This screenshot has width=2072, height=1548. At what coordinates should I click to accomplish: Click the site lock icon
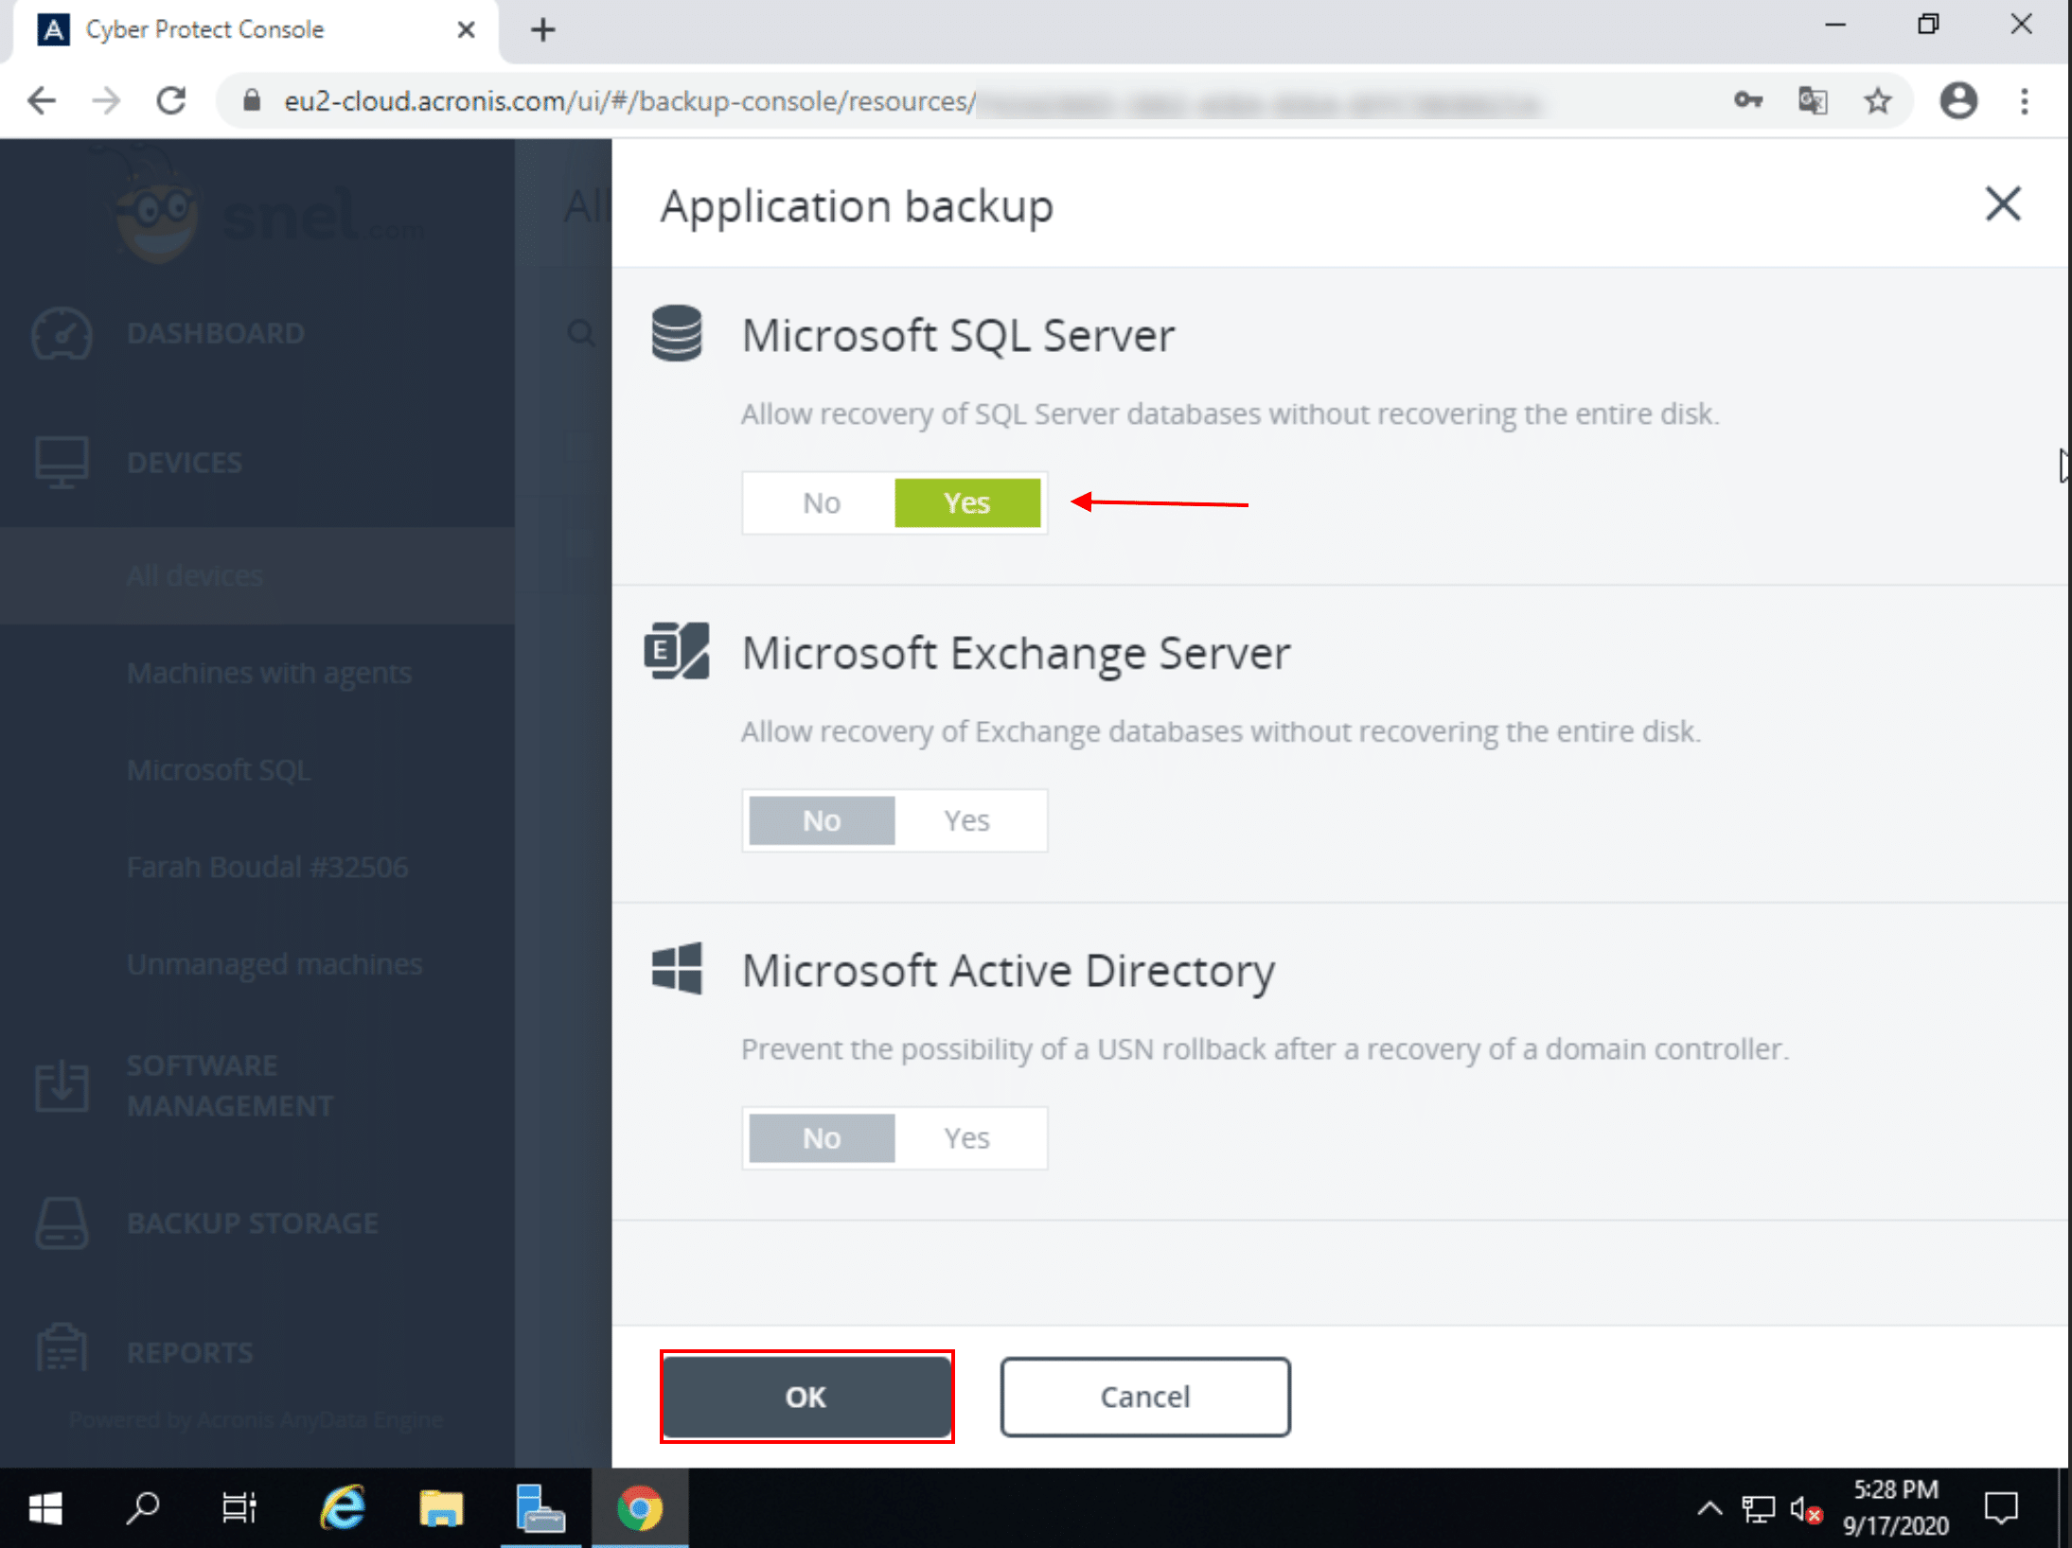point(251,100)
